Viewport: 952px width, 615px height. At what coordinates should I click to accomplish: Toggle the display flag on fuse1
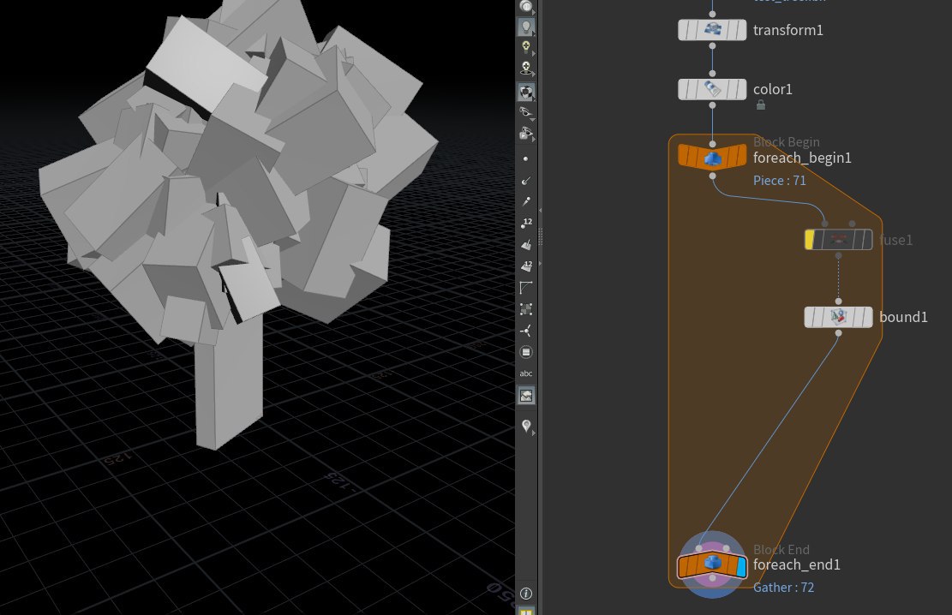point(867,240)
